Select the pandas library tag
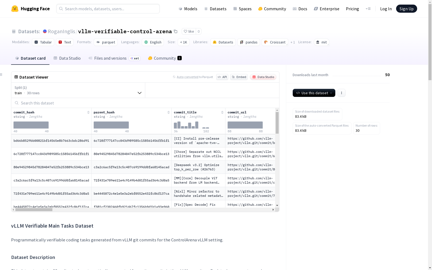Viewport: 432px width, 270px height. (x=249, y=42)
